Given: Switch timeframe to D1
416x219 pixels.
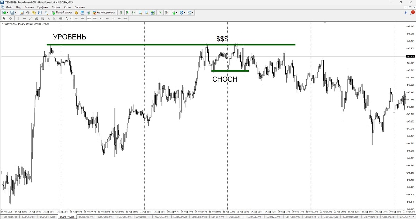Looking at the screenshot, I should pyautogui.click(x=113, y=18).
